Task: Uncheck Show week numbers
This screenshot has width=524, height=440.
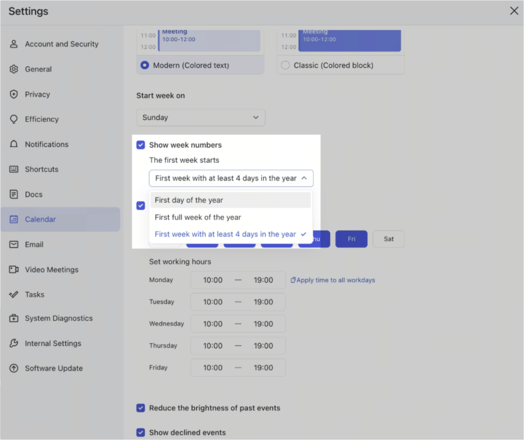Action: 140,144
